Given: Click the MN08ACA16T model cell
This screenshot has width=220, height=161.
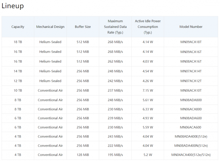Looking at the screenshot, I should [x=191, y=62].
